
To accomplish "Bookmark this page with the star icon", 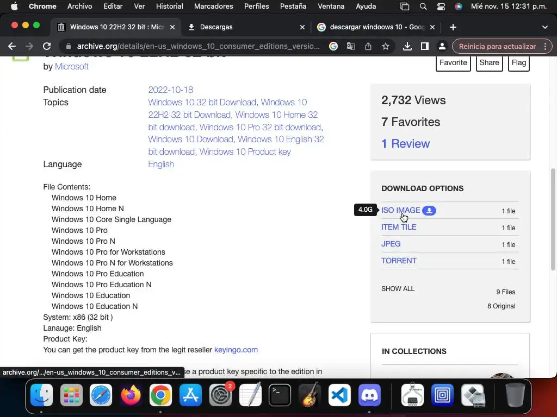I will [386, 46].
